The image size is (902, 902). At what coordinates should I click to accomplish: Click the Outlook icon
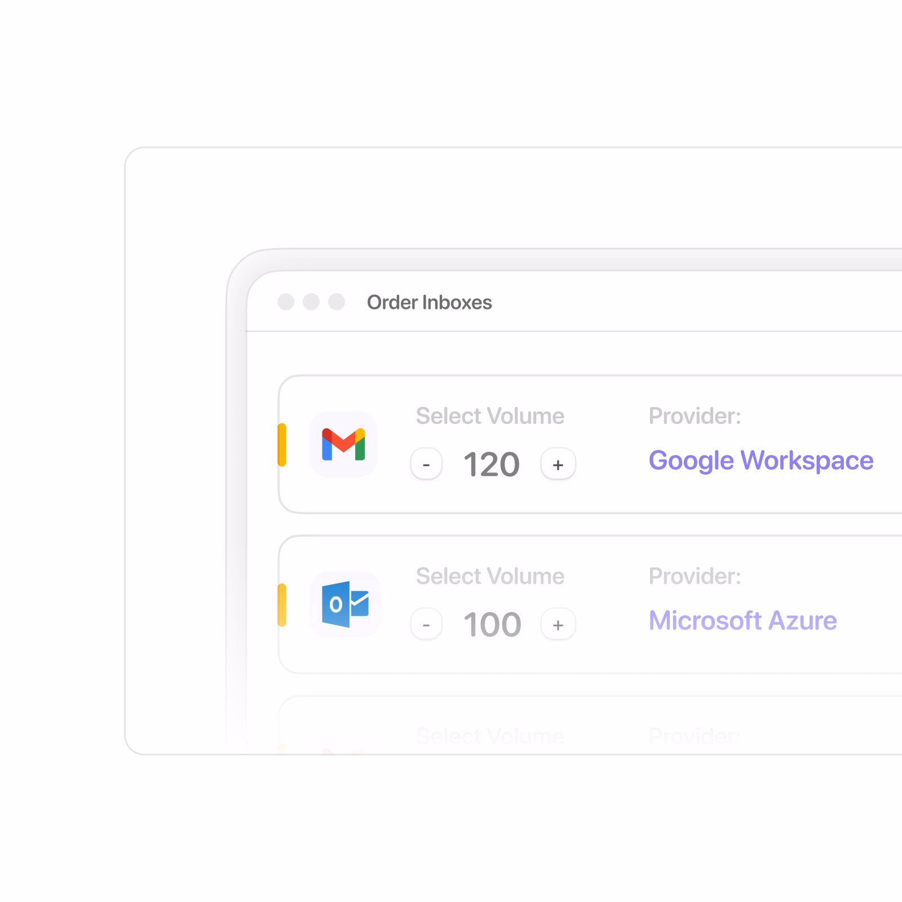pyautogui.click(x=345, y=604)
